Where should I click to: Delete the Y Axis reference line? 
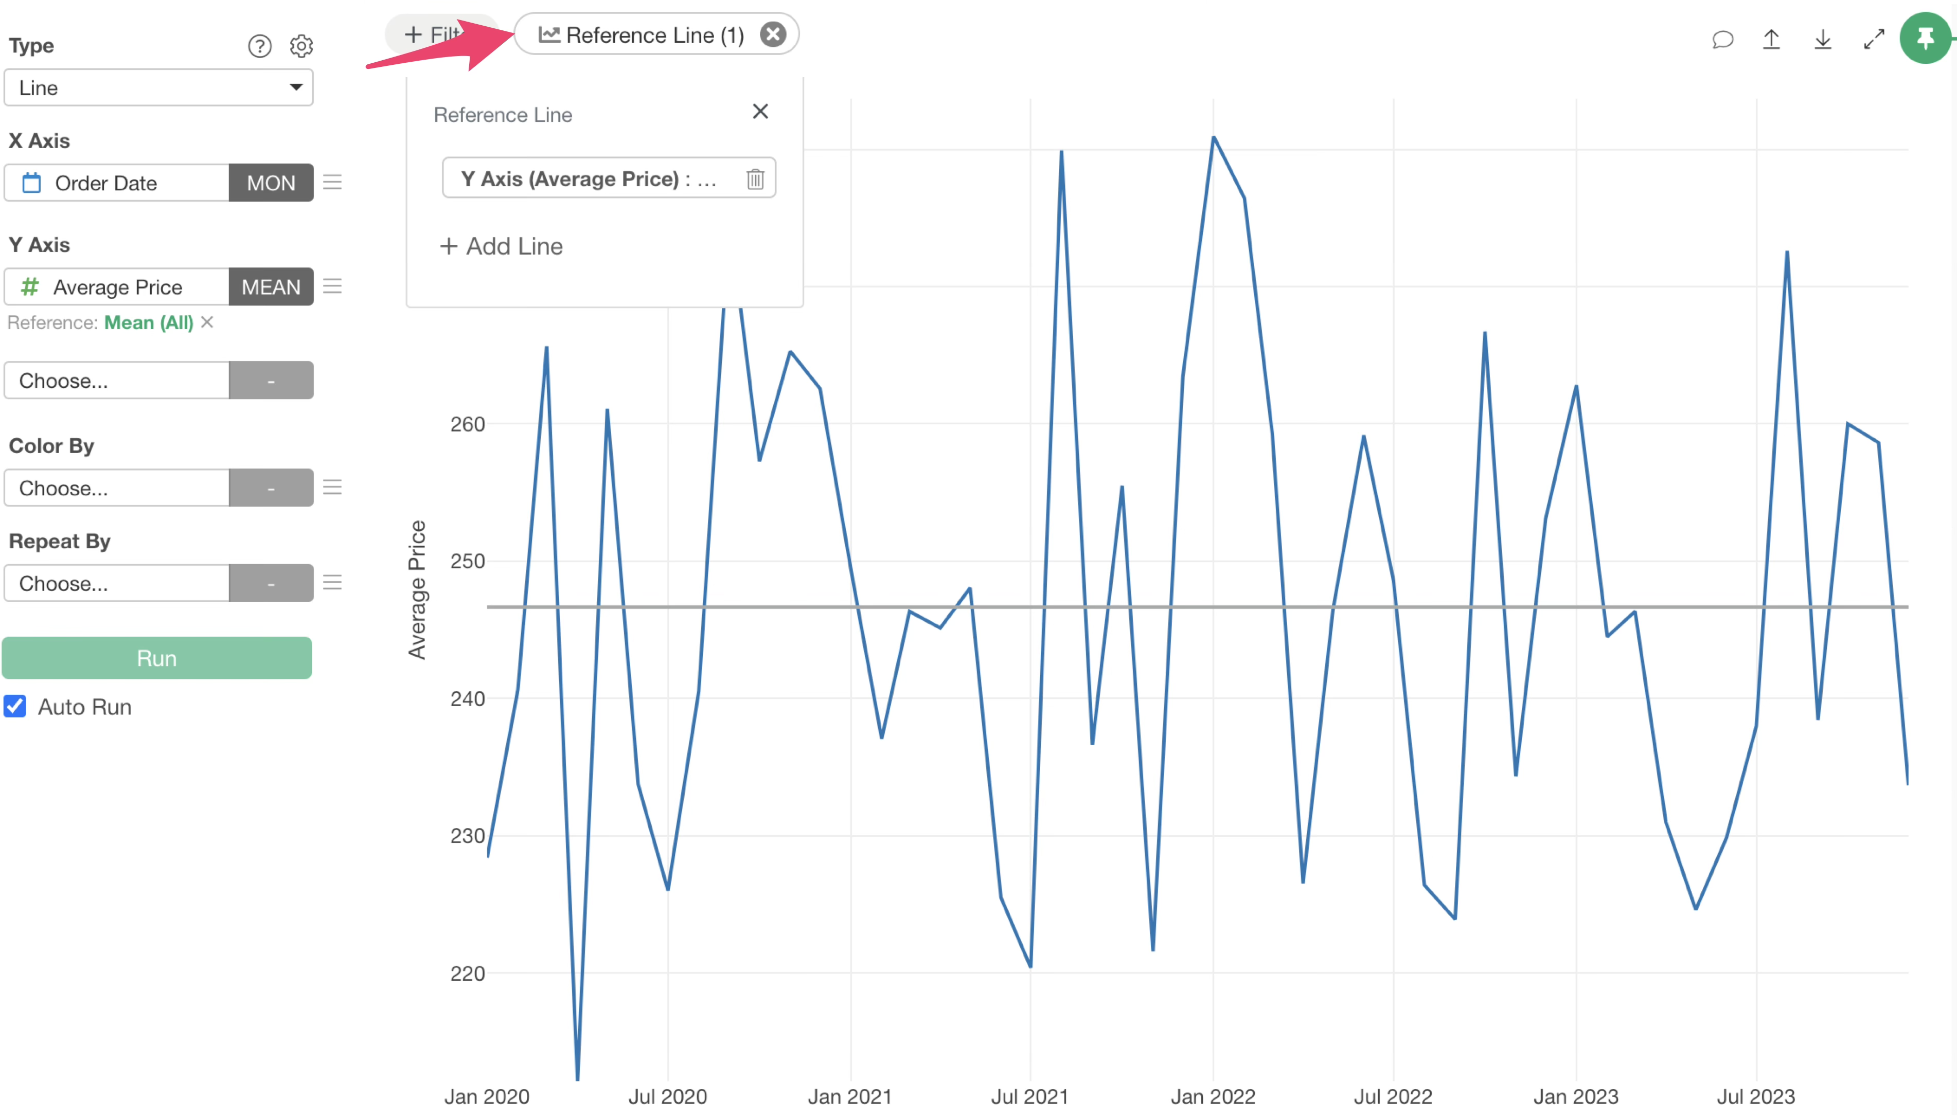pos(755,178)
